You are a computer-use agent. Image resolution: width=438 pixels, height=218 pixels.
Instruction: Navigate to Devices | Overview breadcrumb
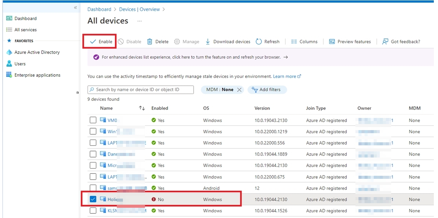(x=139, y=9)
